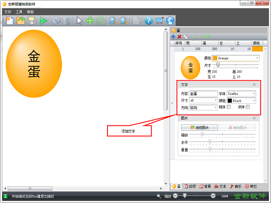Click the 世新软件 logo link

pyautogui.click(x=250, y=196)
